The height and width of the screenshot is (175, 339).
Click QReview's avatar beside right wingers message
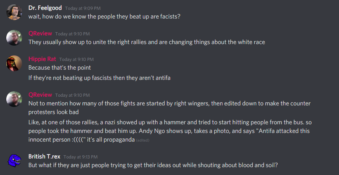tap(14, 99)
